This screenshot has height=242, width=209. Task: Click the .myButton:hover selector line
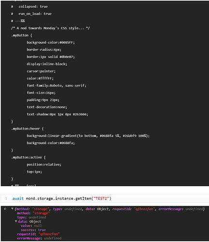27,129
